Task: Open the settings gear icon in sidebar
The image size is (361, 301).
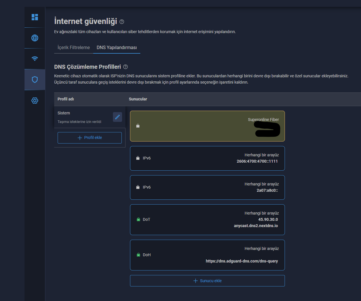Action: [35, 100]
